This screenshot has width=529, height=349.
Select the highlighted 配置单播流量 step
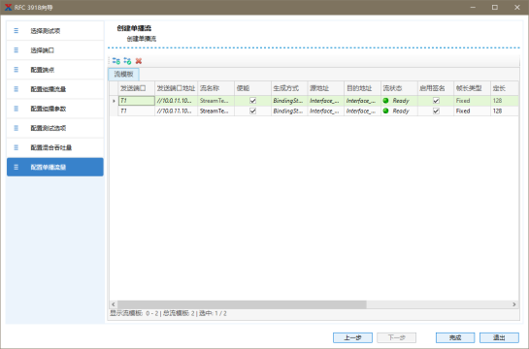55,167
